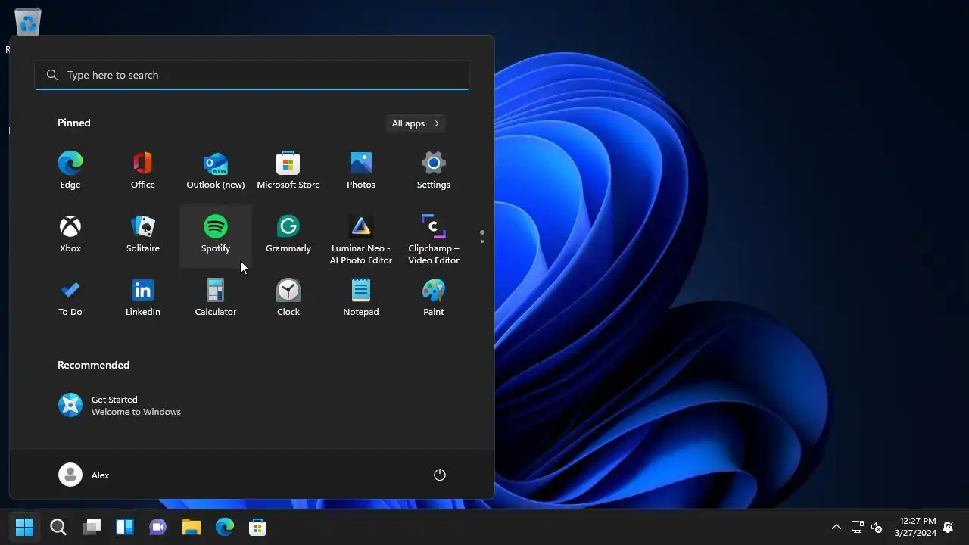This screenshot has height=545, width=969.
Task: Open the Widgets taskbar icon
Action: click(125, 527)
